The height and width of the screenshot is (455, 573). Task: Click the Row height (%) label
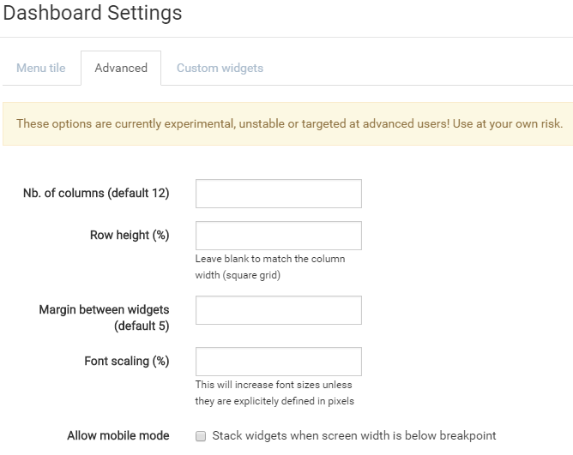(x=130, y=235)
